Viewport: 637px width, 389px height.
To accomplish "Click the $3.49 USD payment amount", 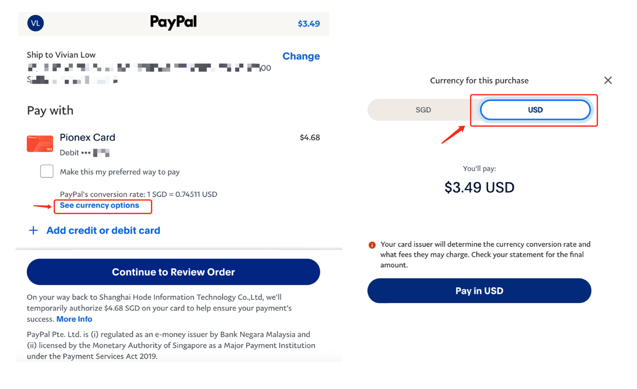I will (x=479, y=187).
